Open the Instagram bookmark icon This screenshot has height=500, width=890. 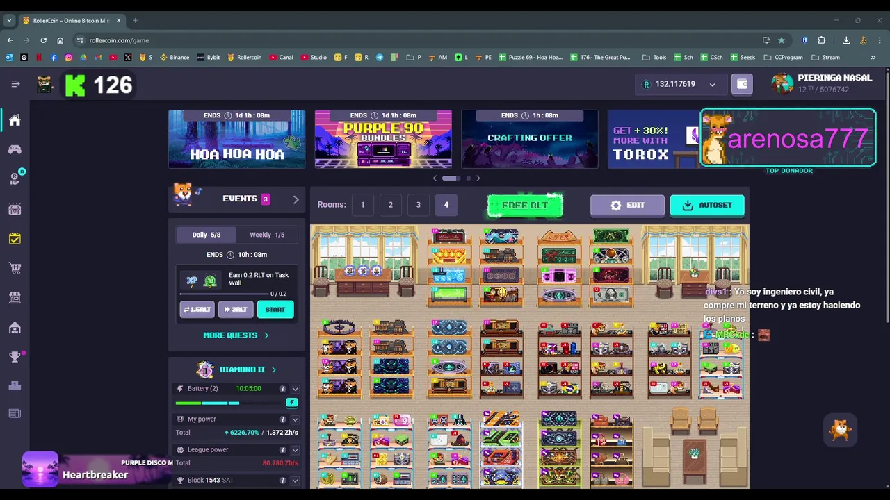tap(68, 58)
